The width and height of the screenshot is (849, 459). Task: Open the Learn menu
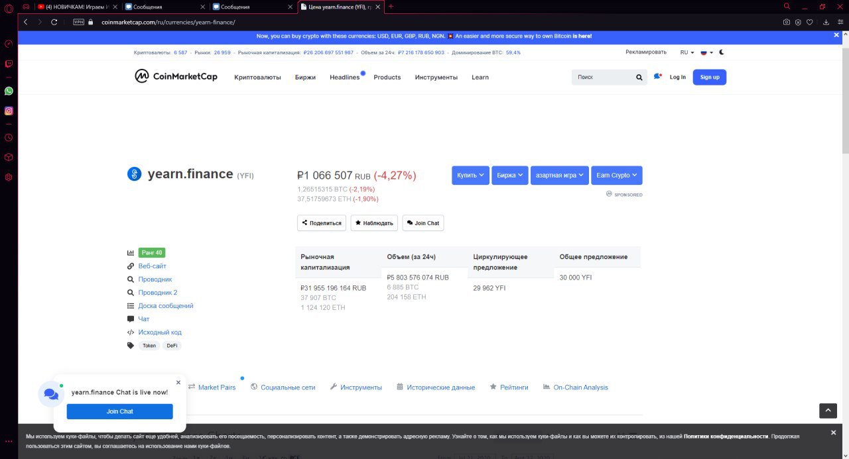click(x=480, y=77)
